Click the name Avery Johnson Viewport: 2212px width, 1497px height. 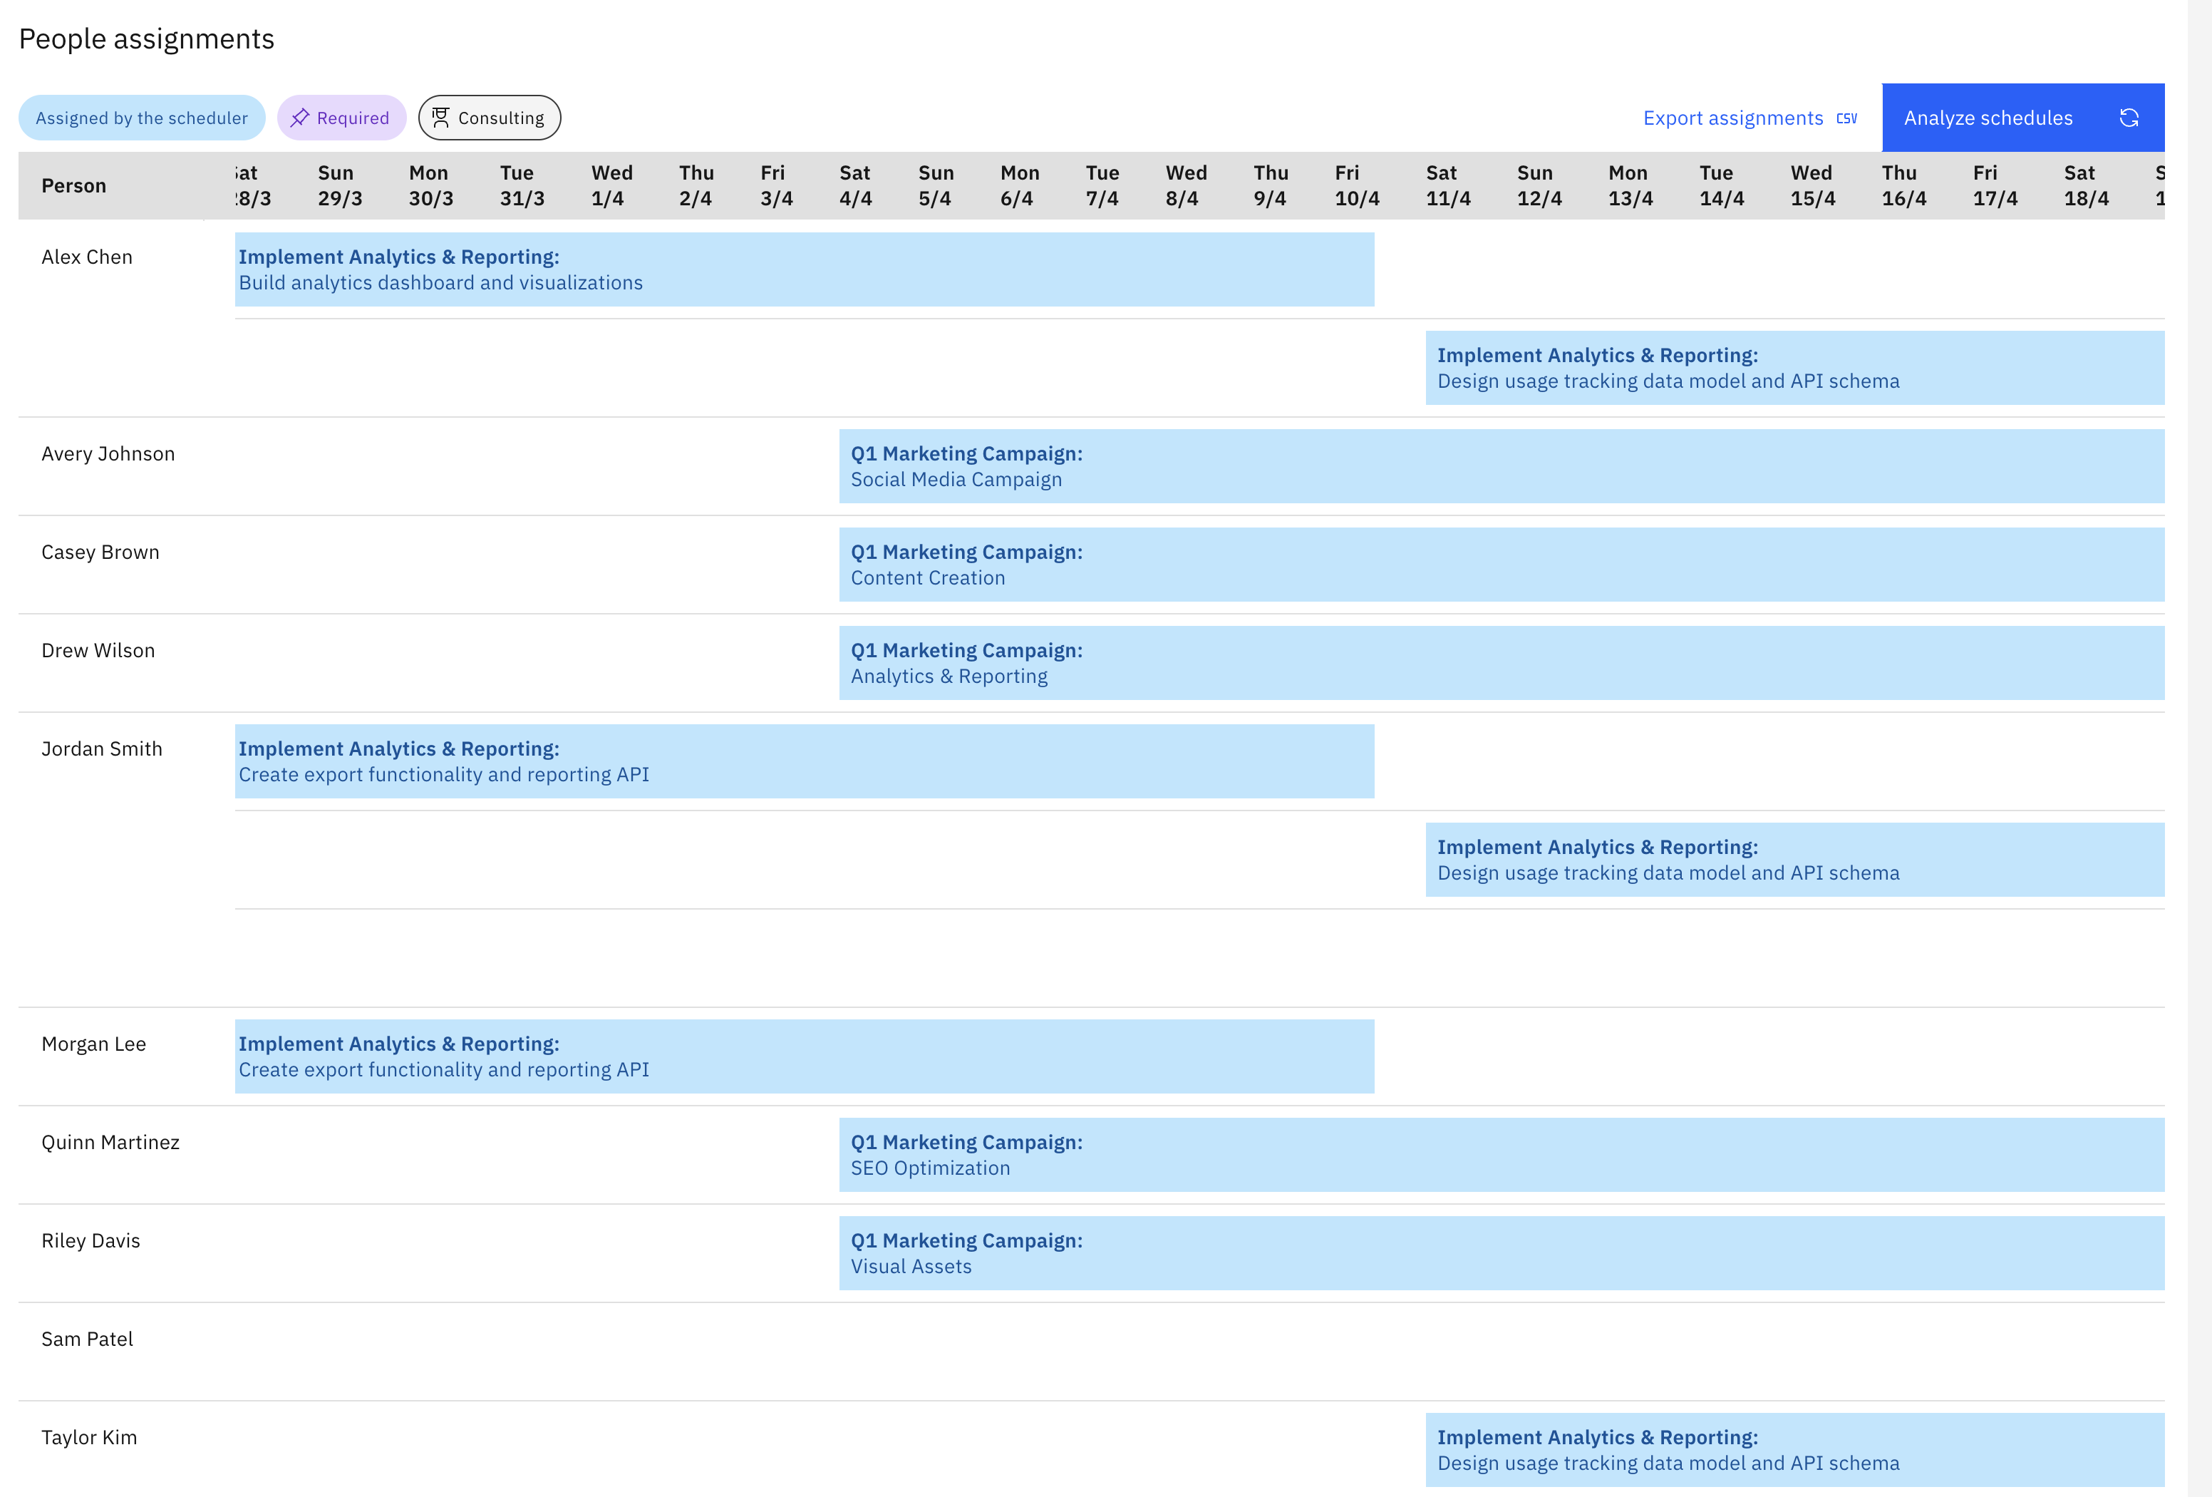108,454
